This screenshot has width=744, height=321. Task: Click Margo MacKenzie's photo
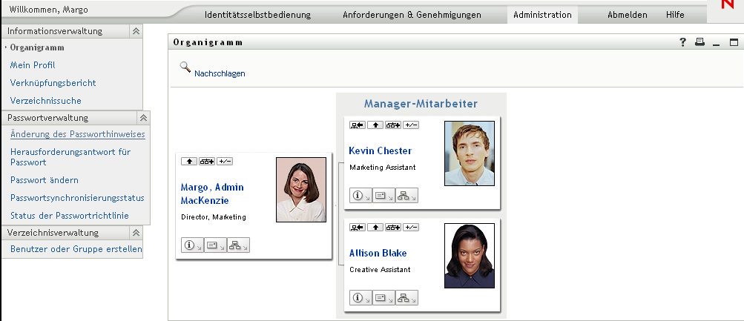301,190
